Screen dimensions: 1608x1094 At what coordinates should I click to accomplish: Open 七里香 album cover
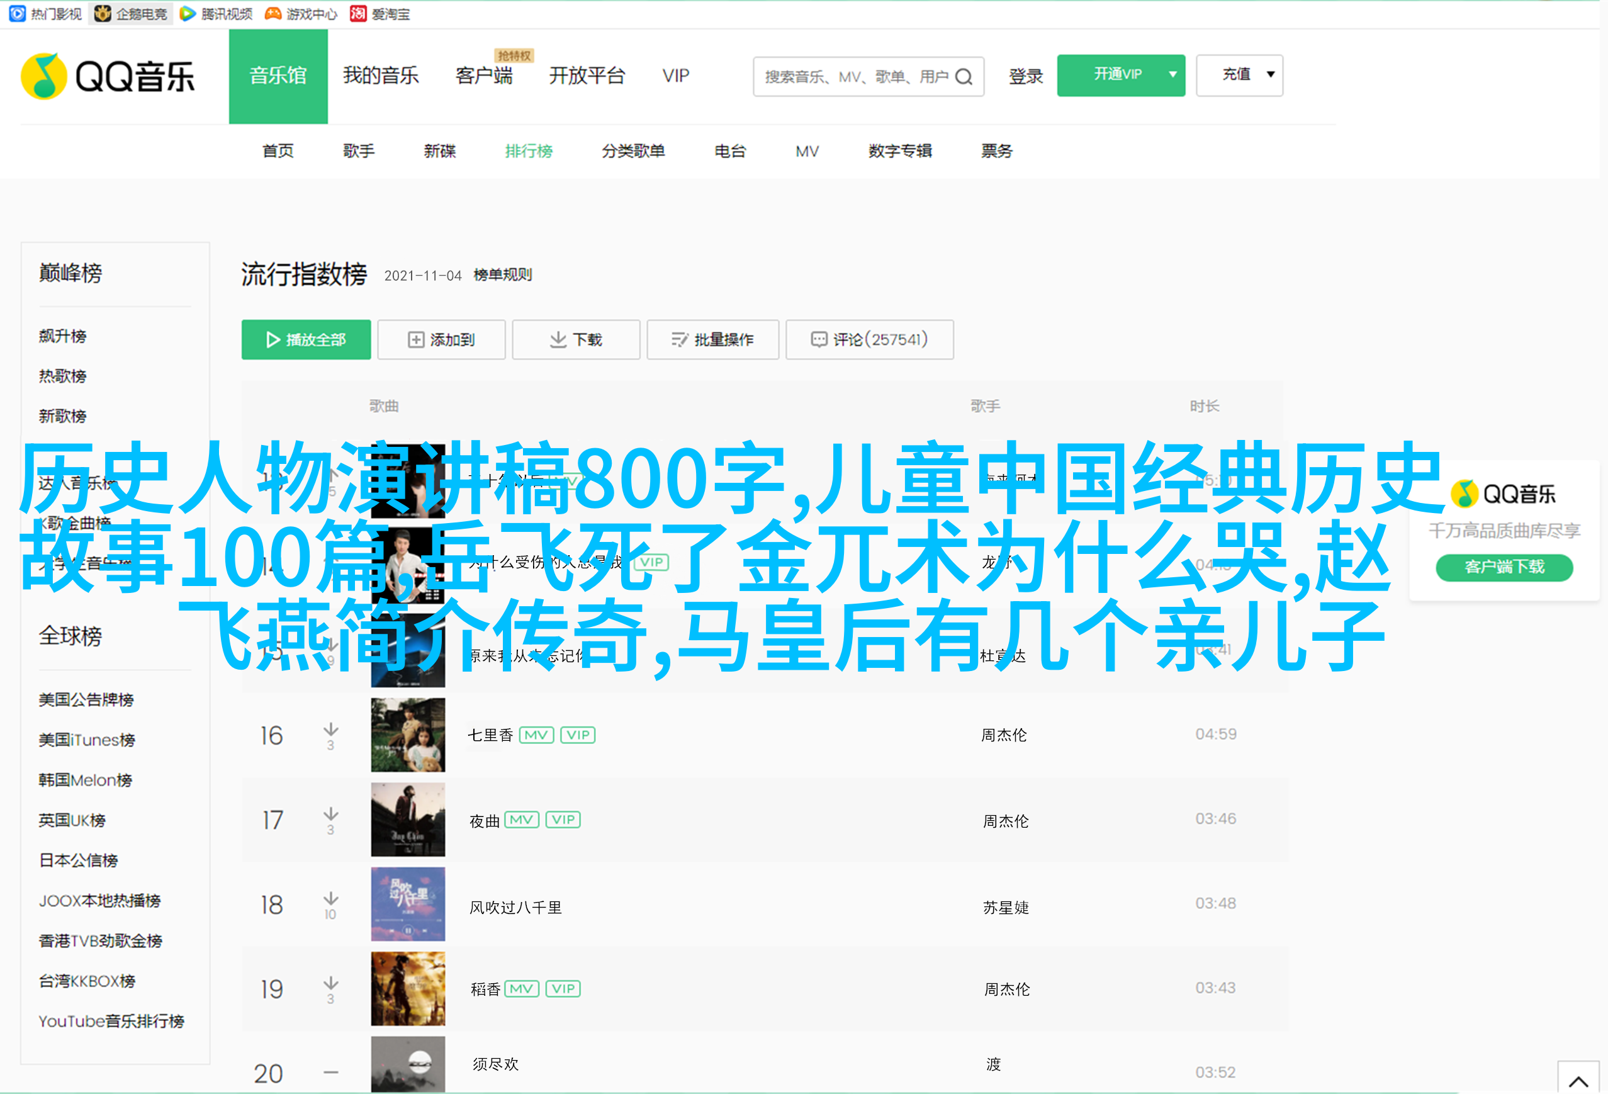pos(408,734)
